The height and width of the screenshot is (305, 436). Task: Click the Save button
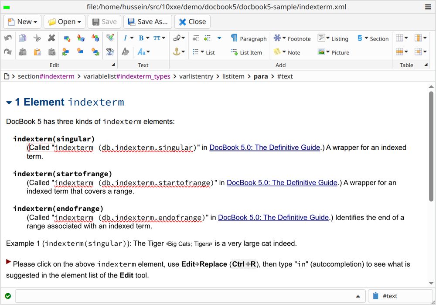105,22
